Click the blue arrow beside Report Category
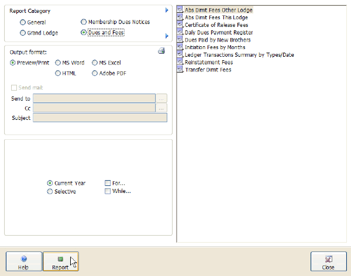 167,11
